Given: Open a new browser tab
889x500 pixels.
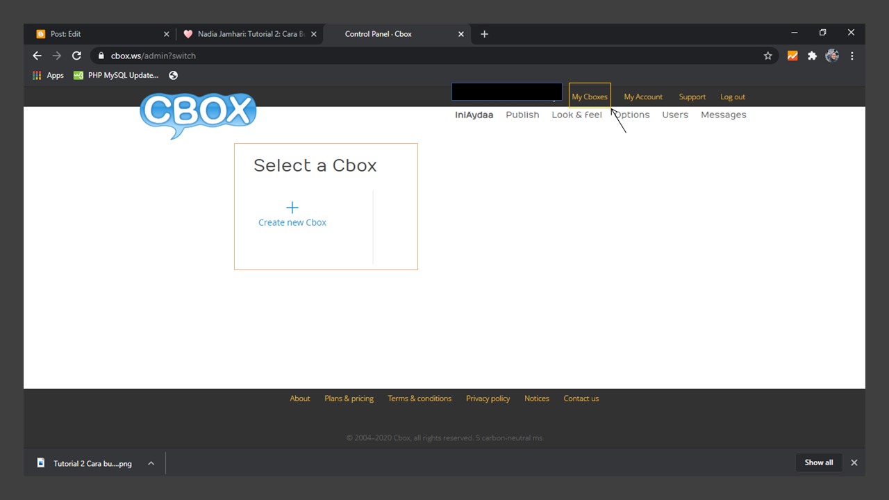Looking at the screenshot, I should [x=484, y=33].
